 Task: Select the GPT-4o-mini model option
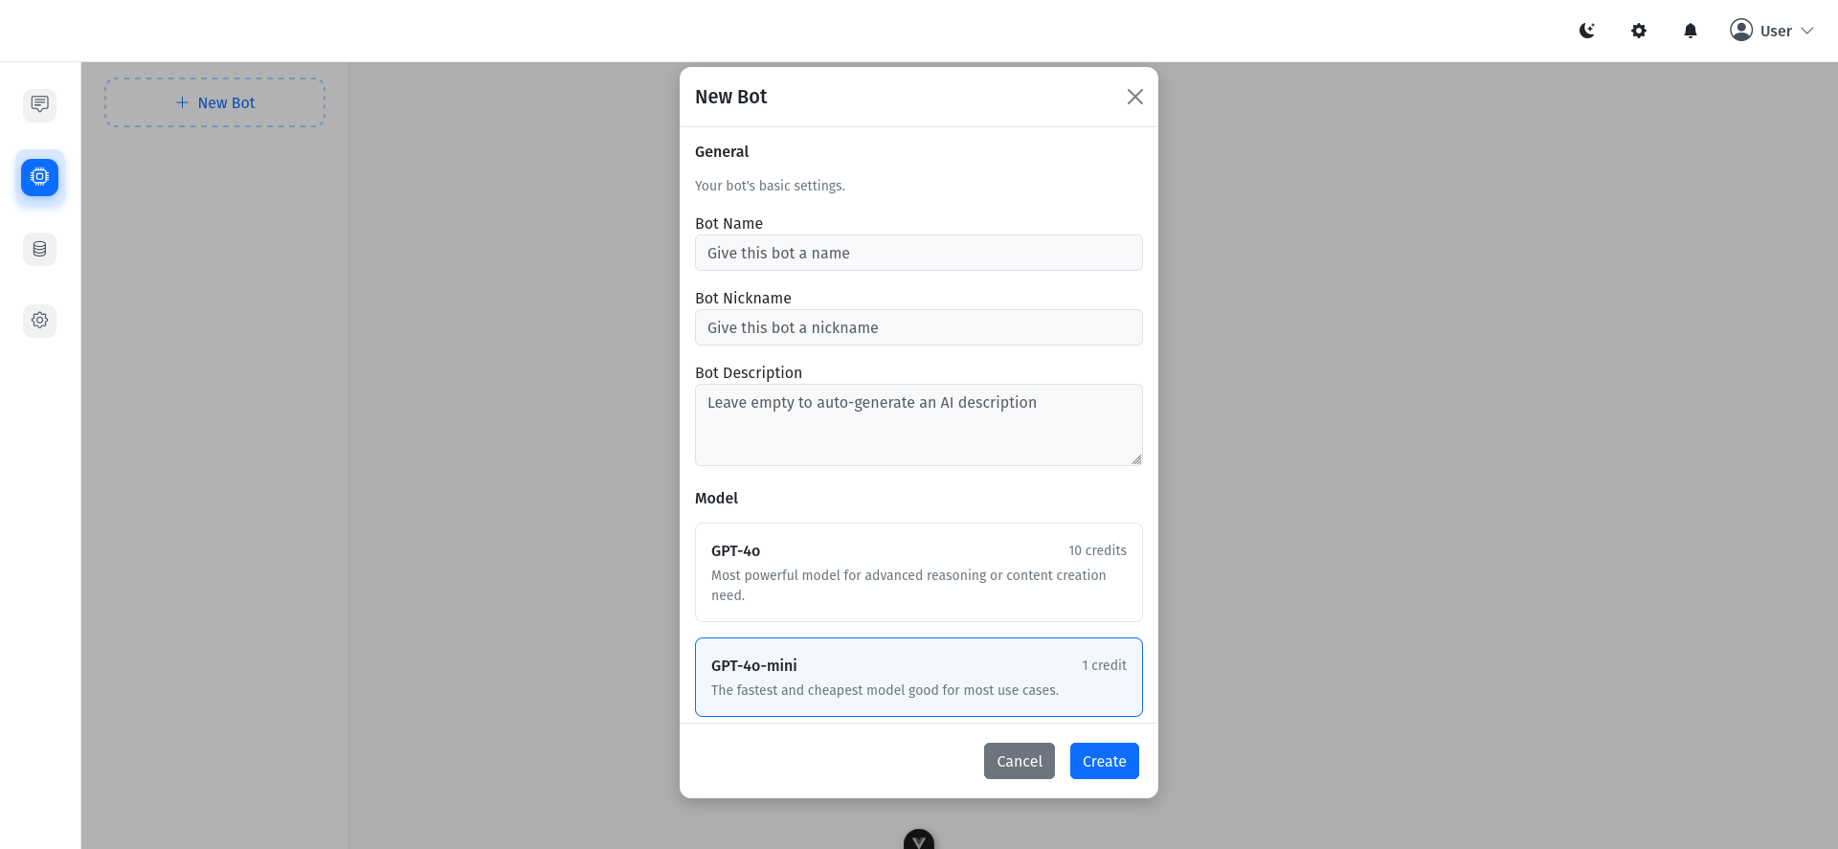pos(919,677)
